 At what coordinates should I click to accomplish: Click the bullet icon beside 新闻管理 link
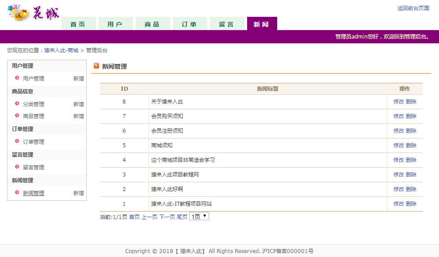click(17, 192)
